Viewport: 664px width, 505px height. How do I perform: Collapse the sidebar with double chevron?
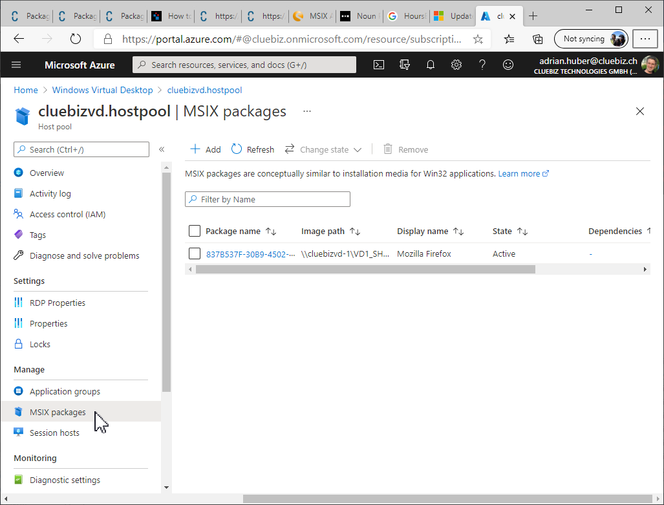click(162, 149)
